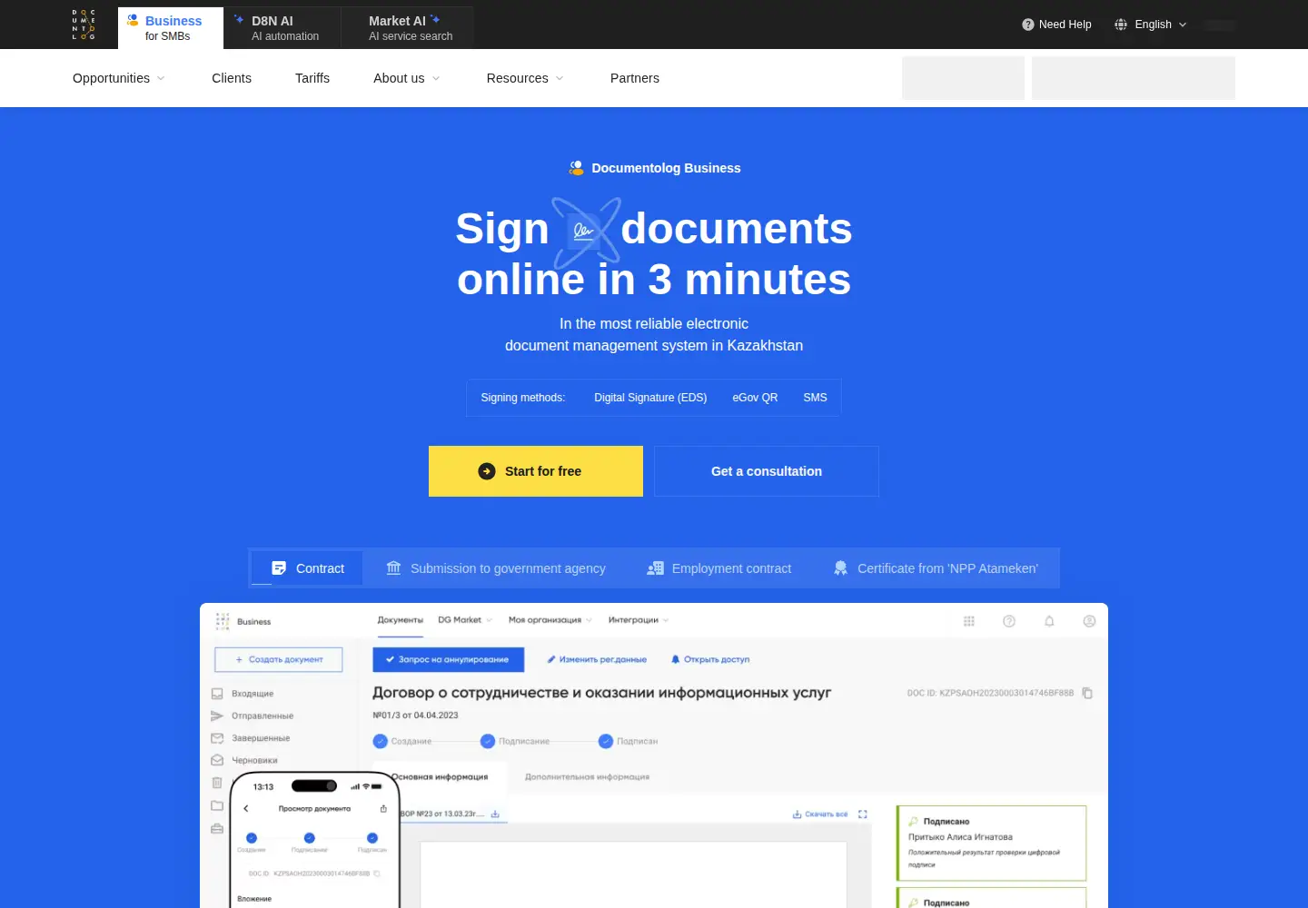Click back arrow on phone mockup

pos(246,808)
